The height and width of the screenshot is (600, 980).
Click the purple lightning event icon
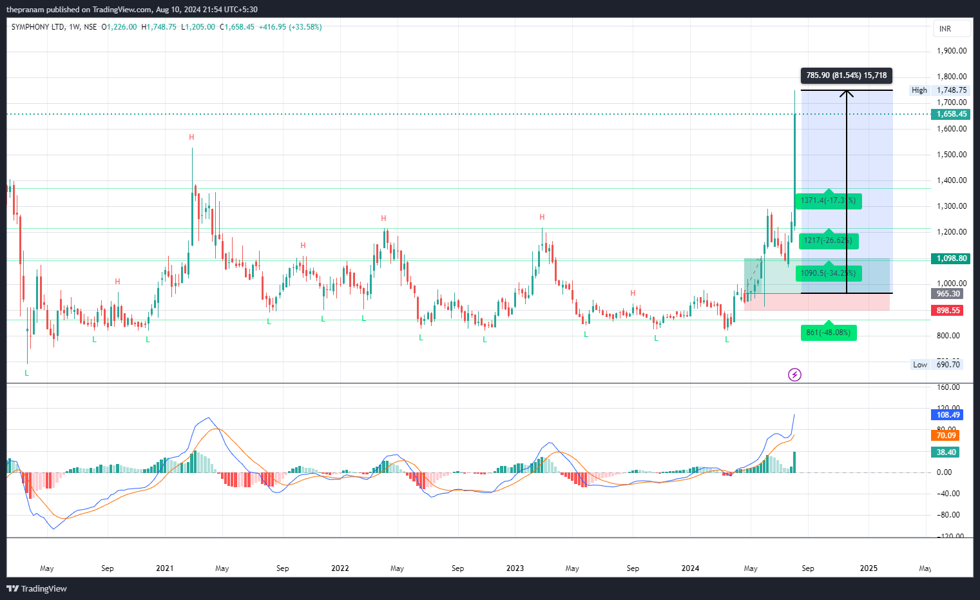point(794,374)
